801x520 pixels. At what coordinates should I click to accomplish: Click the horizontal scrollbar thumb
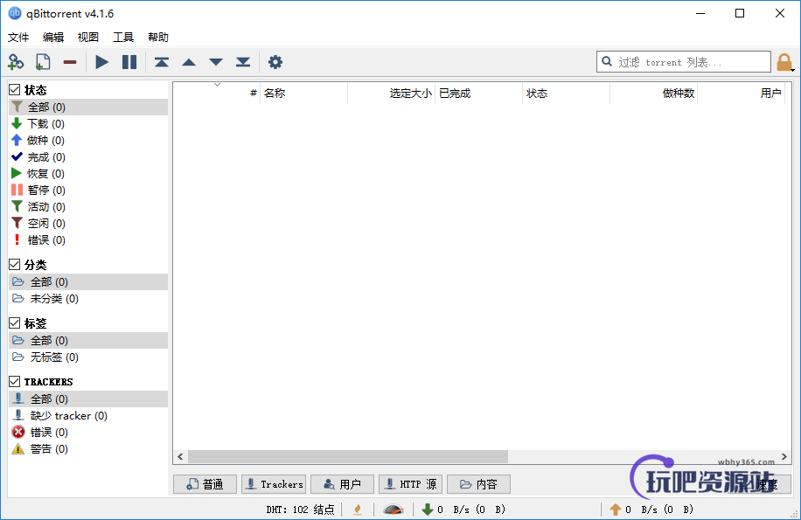tap(348, 457)
